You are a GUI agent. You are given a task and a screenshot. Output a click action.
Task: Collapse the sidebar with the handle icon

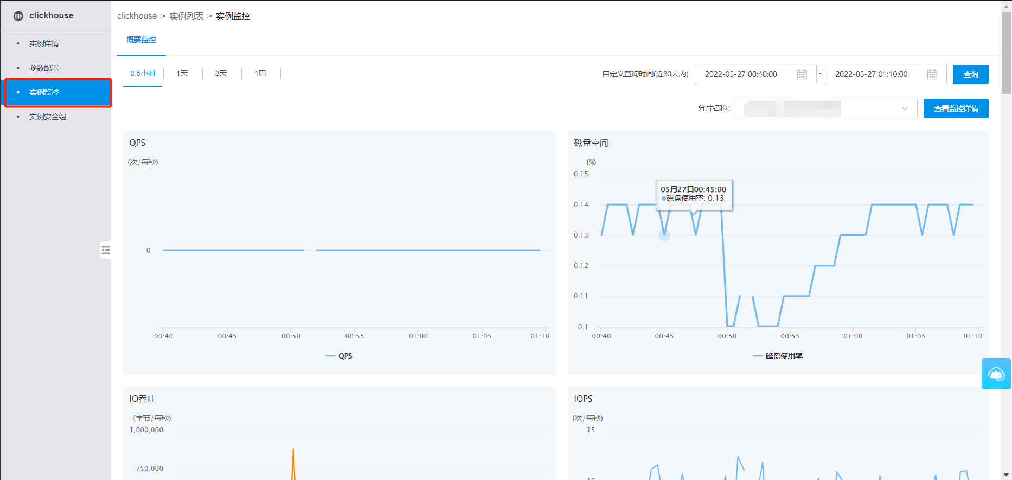[106, 250]
